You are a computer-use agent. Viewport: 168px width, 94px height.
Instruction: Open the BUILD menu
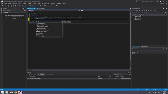point(20,4)
